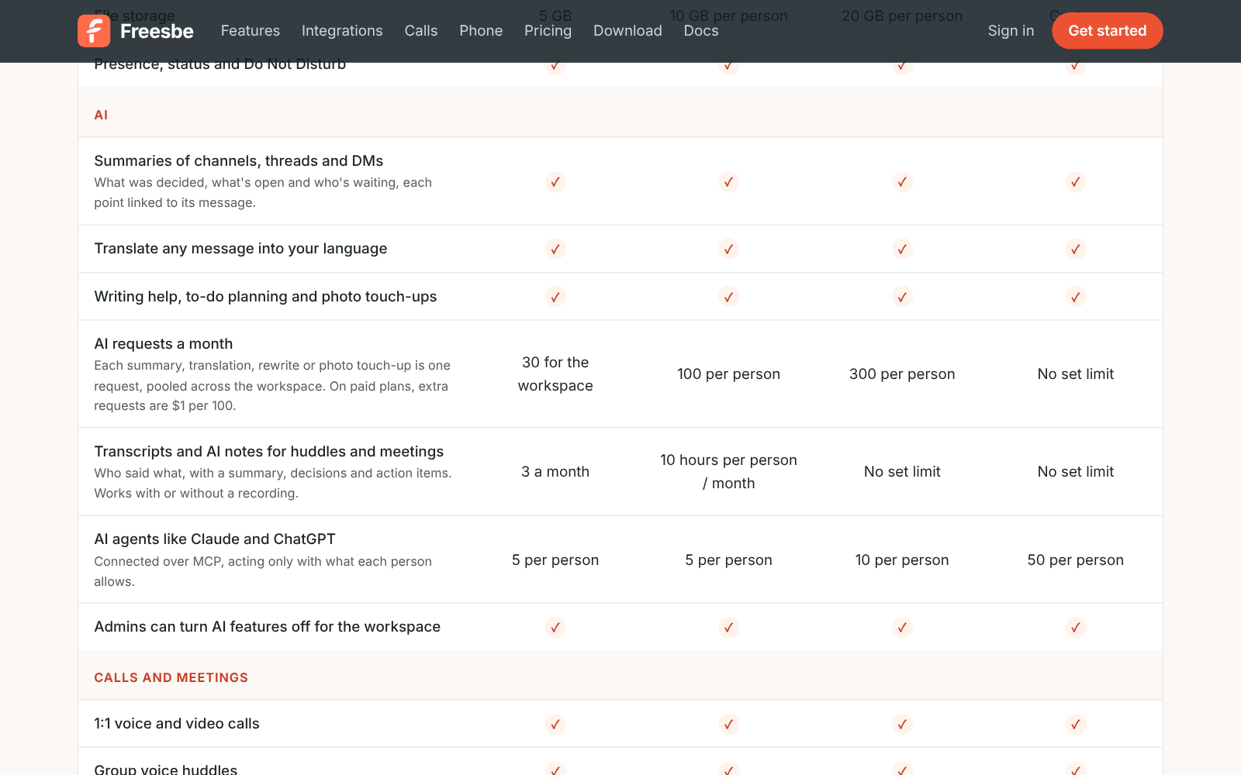1241x775 pixels.
Task: Click last-column checkmark for Summaries of channels row
Action: 1076,182
